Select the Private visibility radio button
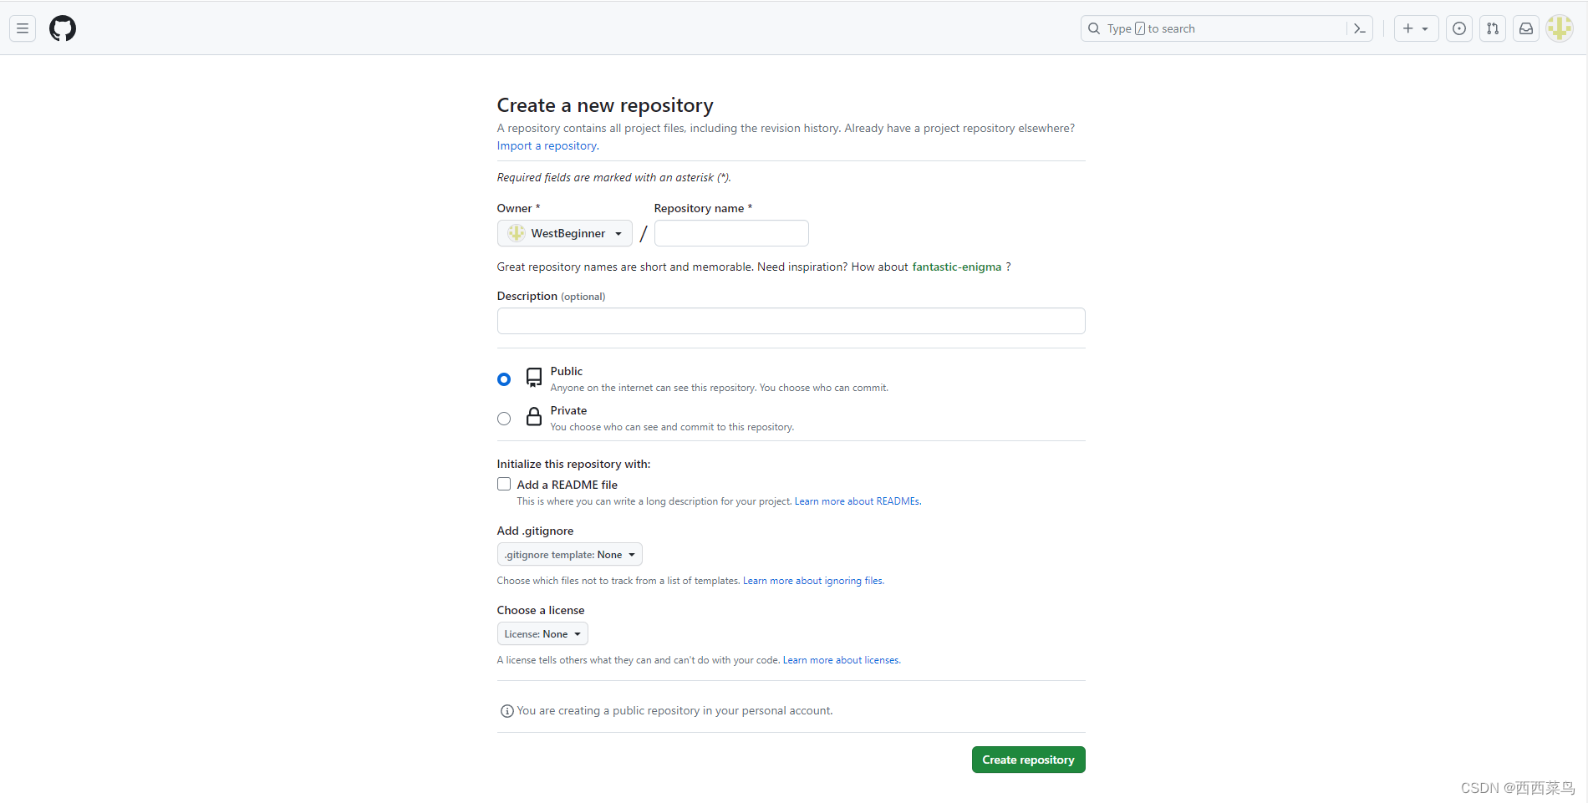1588x803 pixels. [504, 419]
